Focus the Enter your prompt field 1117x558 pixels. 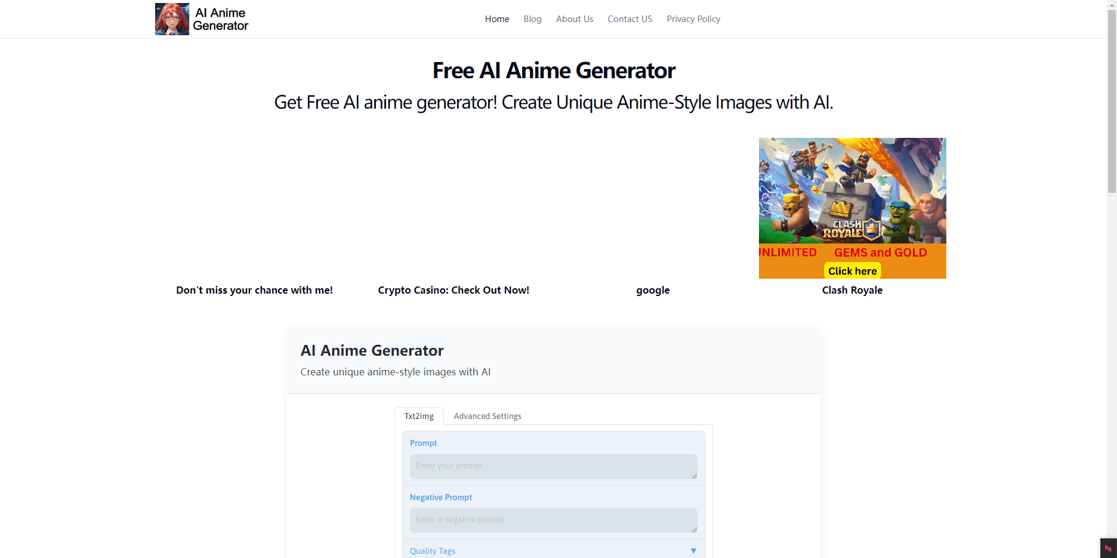point(554,467)
